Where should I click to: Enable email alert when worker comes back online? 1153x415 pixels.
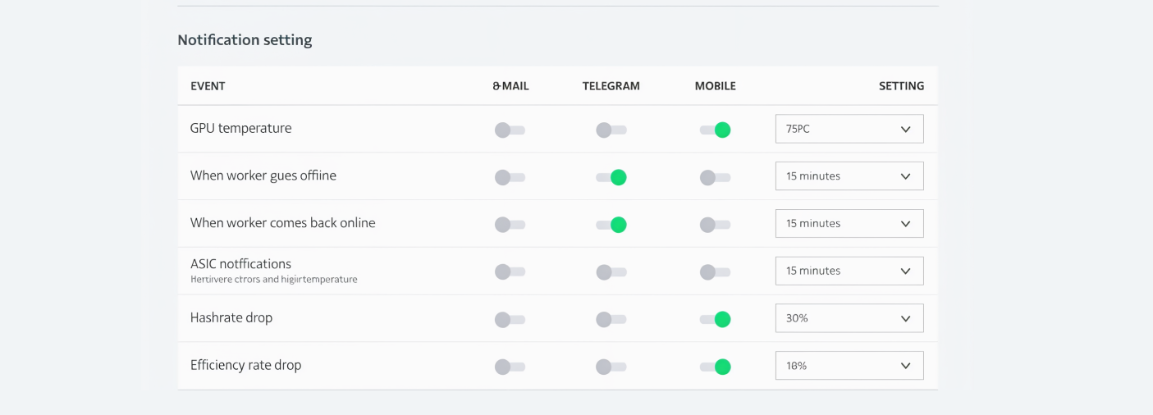point(510,225)
